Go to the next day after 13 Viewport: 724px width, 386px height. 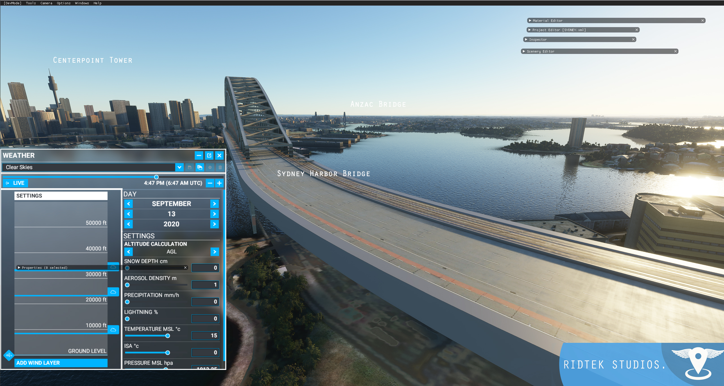[x=214, y=214]
